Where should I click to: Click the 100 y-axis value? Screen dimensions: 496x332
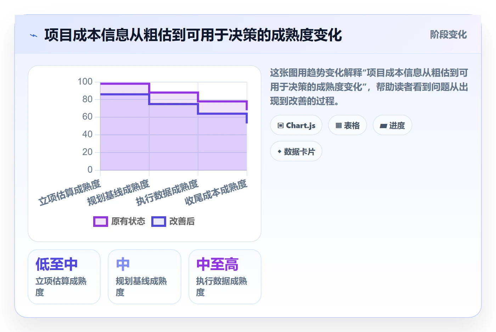pyautogui.click(x=85, y=82)
